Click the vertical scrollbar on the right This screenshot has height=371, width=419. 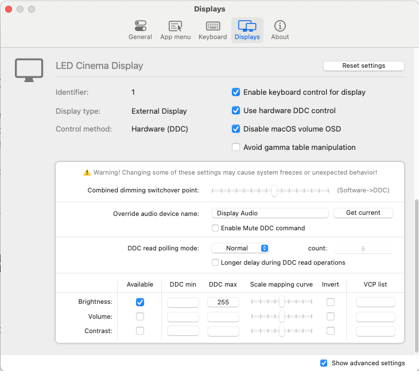(x=416, y=276)
